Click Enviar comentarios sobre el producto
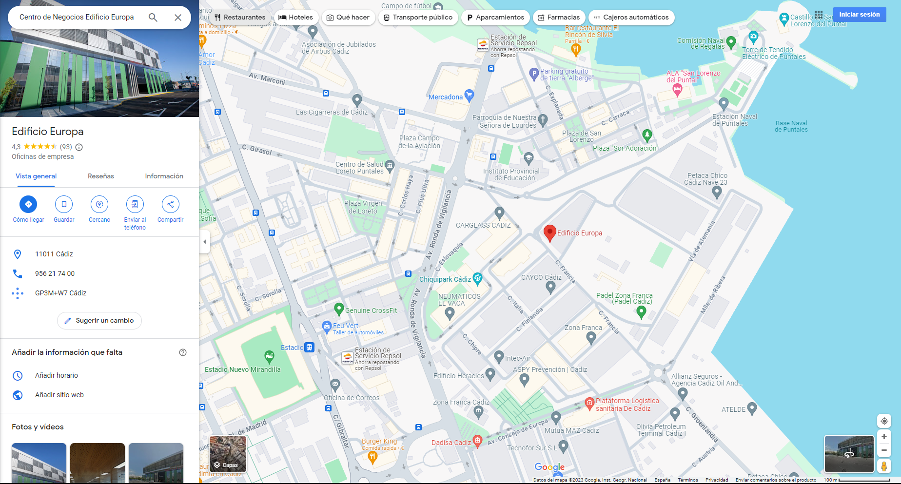 click(x=776, y=480)
